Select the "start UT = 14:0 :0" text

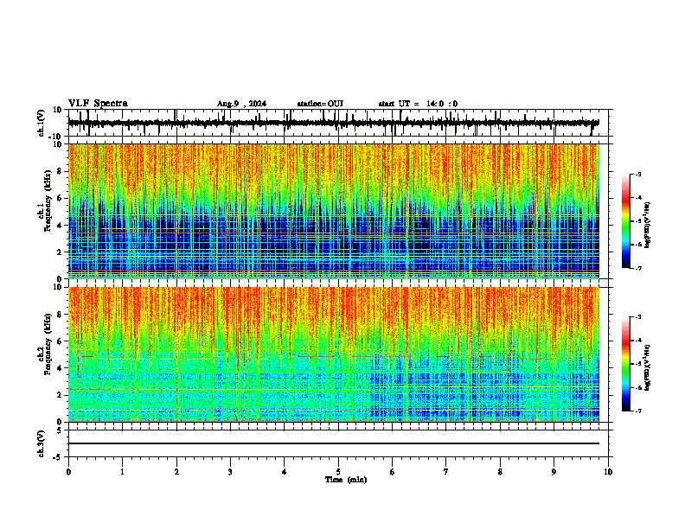[418, 104]
